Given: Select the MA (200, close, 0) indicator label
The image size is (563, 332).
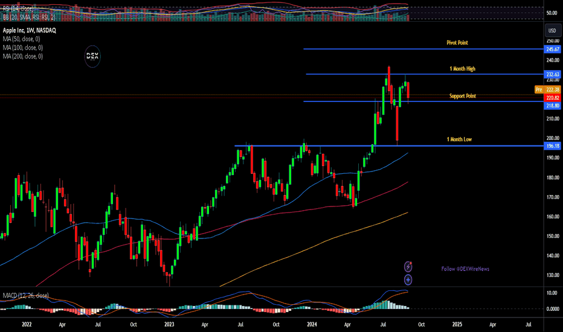Looking at the screenshot, I should pos(22,56).
